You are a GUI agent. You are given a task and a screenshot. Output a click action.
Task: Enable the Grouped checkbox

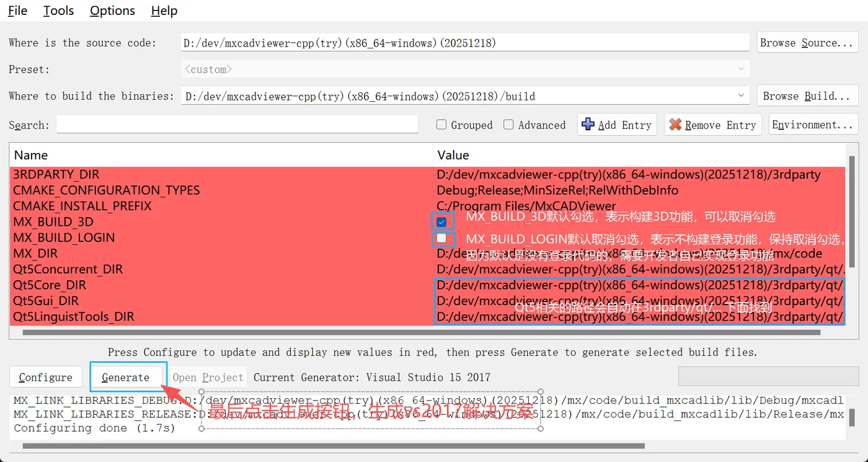(x=441, y=125)
